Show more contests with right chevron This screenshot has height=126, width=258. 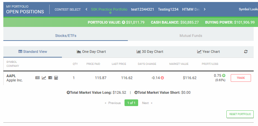coord(204,9)
